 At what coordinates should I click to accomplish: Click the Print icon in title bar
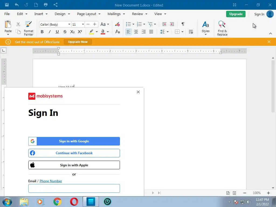tap(46, 5)
